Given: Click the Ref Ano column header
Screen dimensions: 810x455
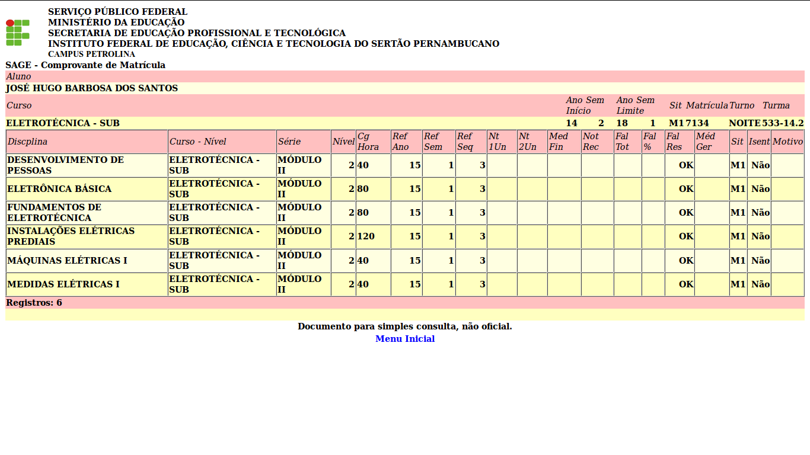Looking at the screenshot, I should point(406,142).
